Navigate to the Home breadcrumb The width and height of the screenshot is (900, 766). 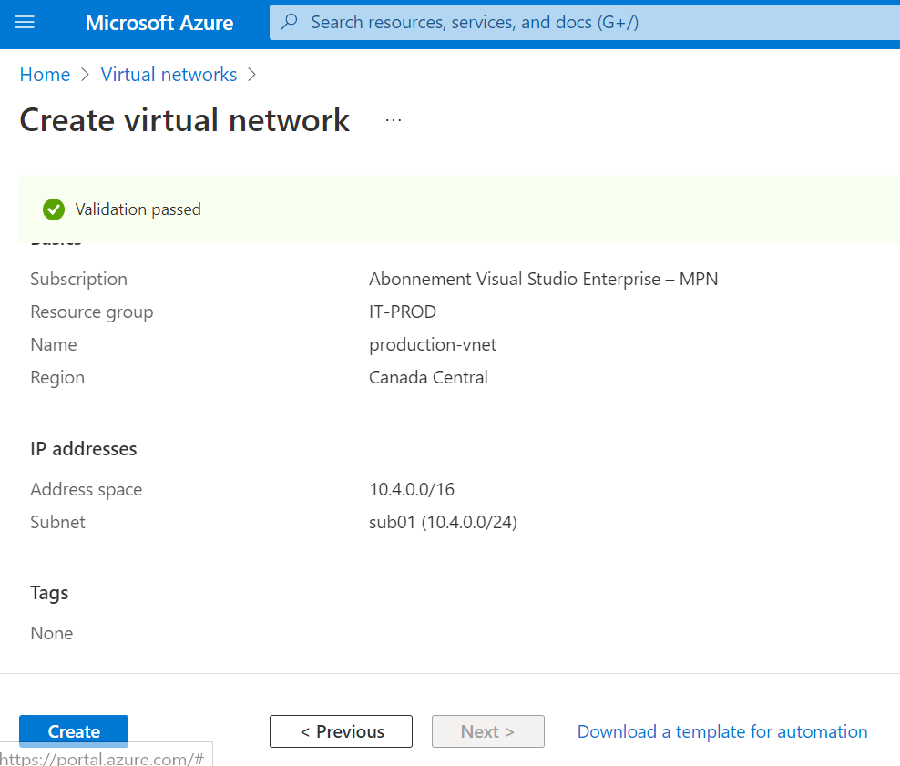45,75
